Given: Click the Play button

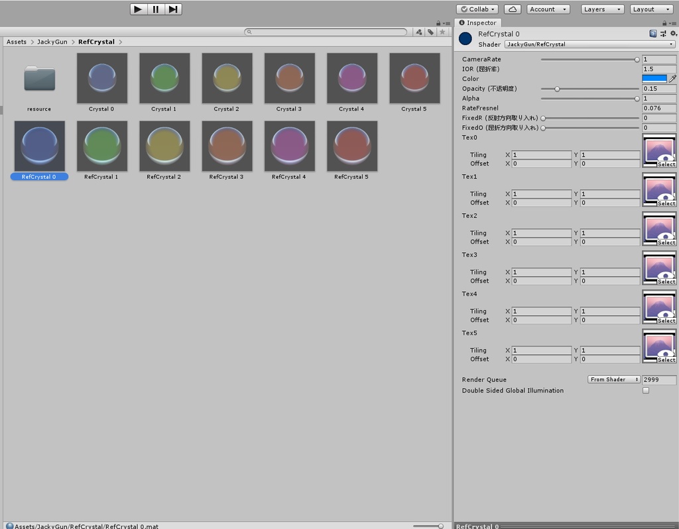Looking at the screenshot, I should pyautogui.click(x=139, y=9).
